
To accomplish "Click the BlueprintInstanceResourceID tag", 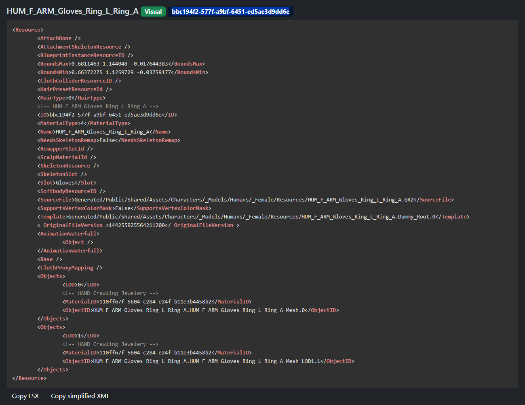I will click(x=85, y=55).
